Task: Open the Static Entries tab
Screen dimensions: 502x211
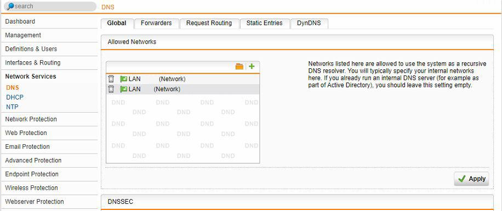Action: coord(265,24)
